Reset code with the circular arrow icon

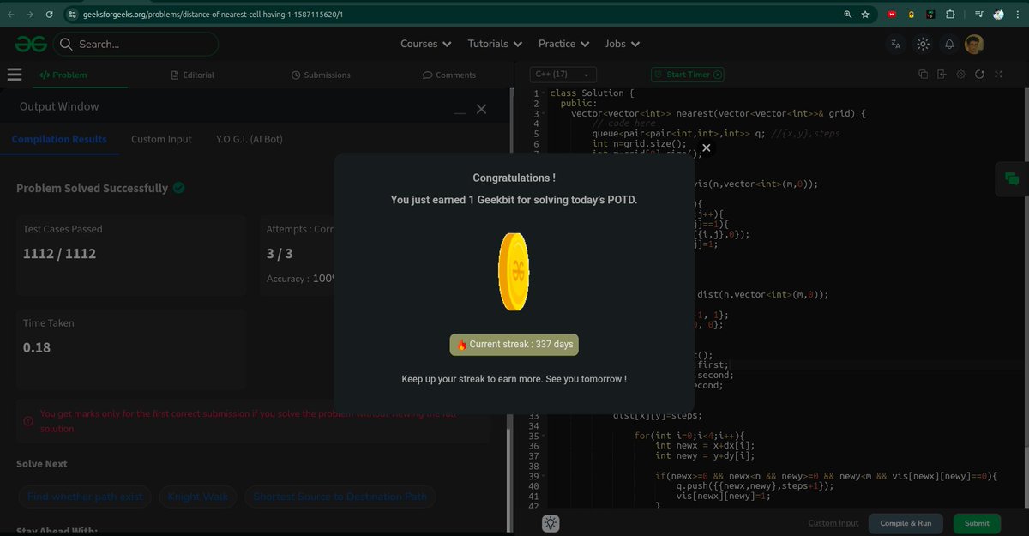[979, 75]
